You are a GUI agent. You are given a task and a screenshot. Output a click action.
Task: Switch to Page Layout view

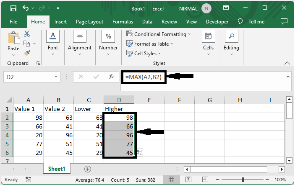[x=188, y=180]
